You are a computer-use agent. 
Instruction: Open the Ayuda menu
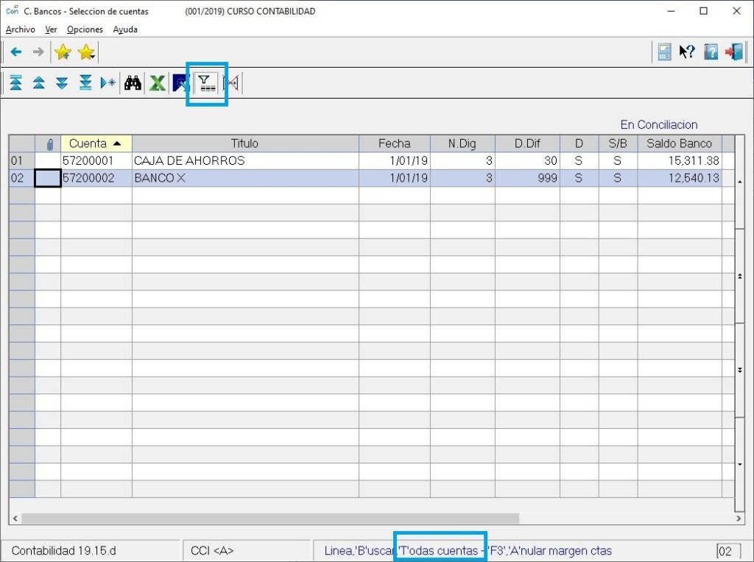coord(125,29)
